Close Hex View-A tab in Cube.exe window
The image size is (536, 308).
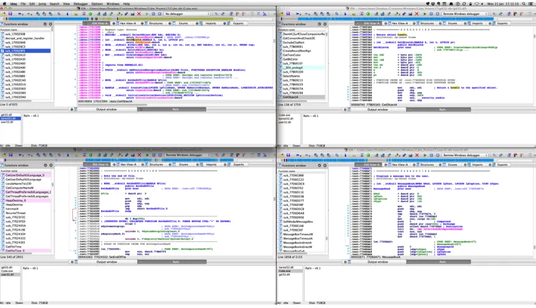pyautogui.click(x=114, y=23)
